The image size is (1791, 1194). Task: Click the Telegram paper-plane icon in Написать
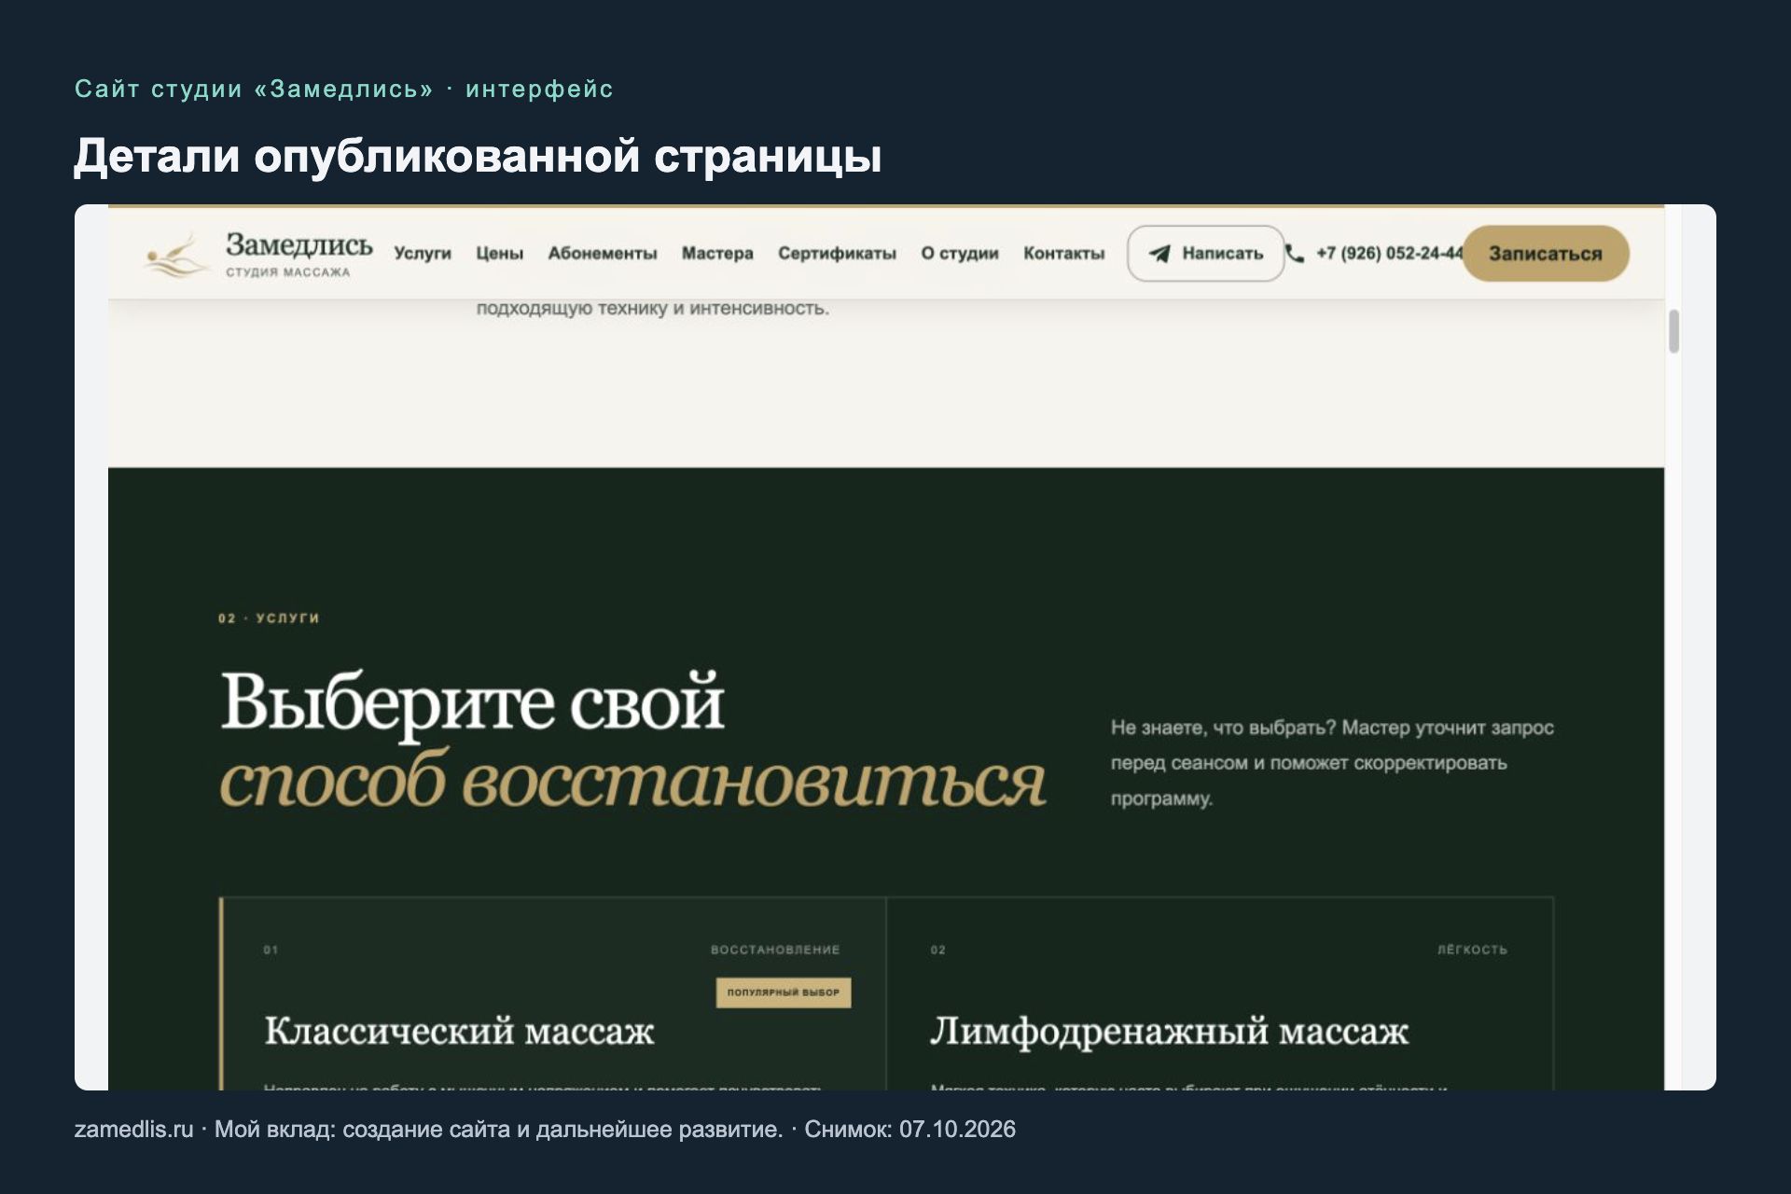(x=1159, y=254)
